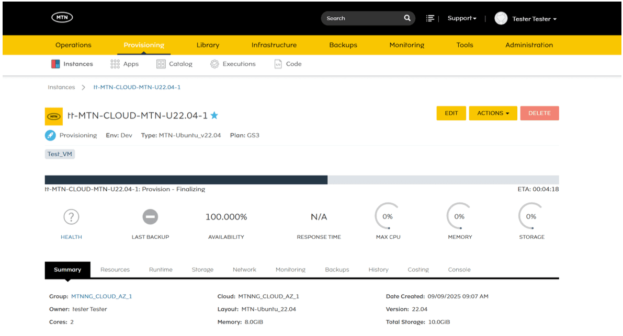Open the Tools menu
This screenshot has width=623, height=336.
(x=465, y=45)
